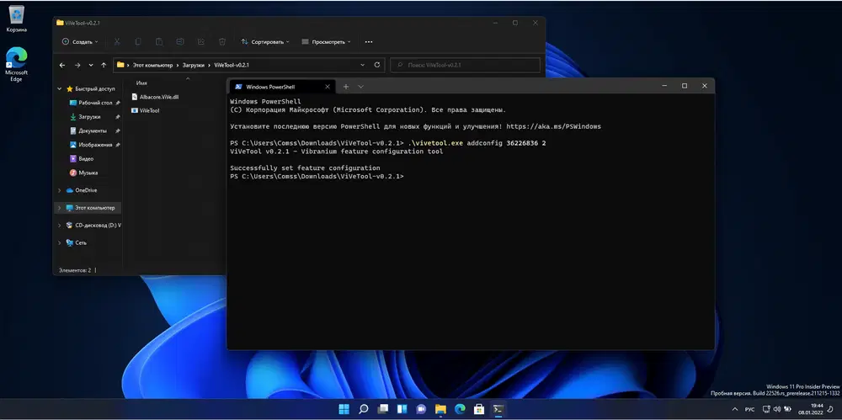Click the Delete trash icon in Explorer toolbar
842x420 pixels.
(221, 41)
